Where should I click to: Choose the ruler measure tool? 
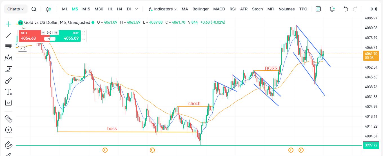(x=8, y=119)
